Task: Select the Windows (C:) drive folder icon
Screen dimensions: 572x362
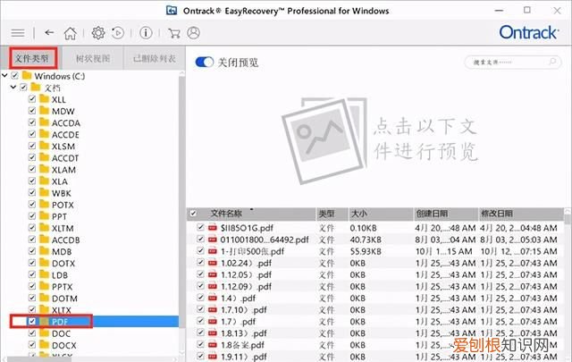Action: point(27,76)
